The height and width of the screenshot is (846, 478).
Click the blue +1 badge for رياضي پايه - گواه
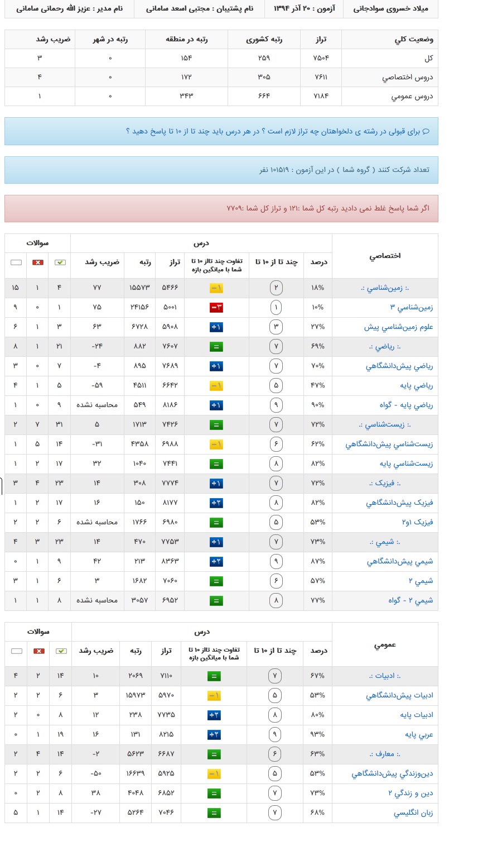[x=216, y=405]
